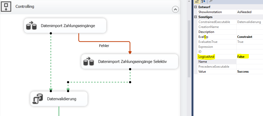Select the Datenimport Zahlungseingänge Selektiv task icon

point(89,62)
